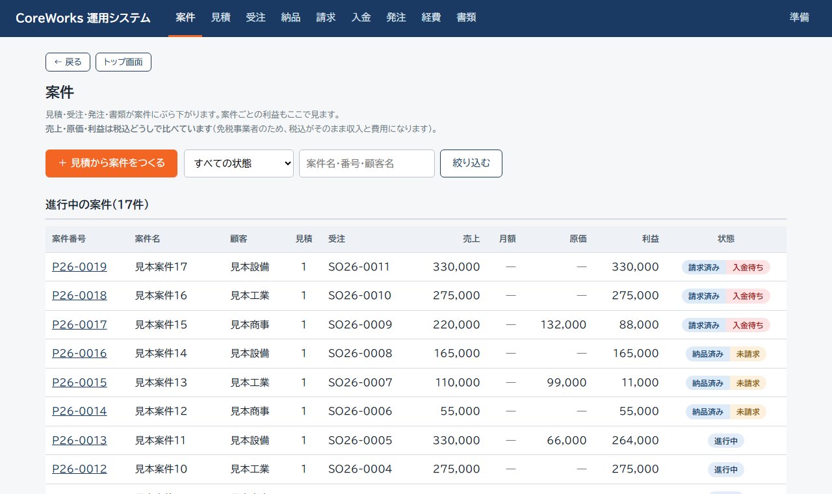Click the 進行中 badge in P26-0013 row
This screenshot has height=494, width=832.
[x=726, y=441]
